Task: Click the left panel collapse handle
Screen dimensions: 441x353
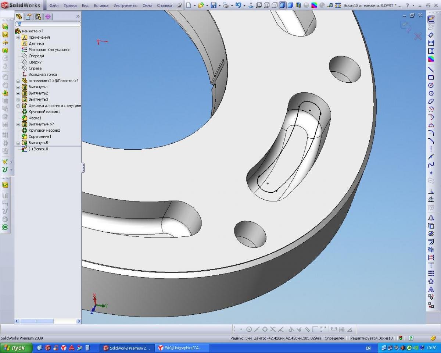Action: point(83,168)
